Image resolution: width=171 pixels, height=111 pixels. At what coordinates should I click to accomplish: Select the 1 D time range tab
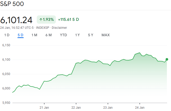coord(7,35)
